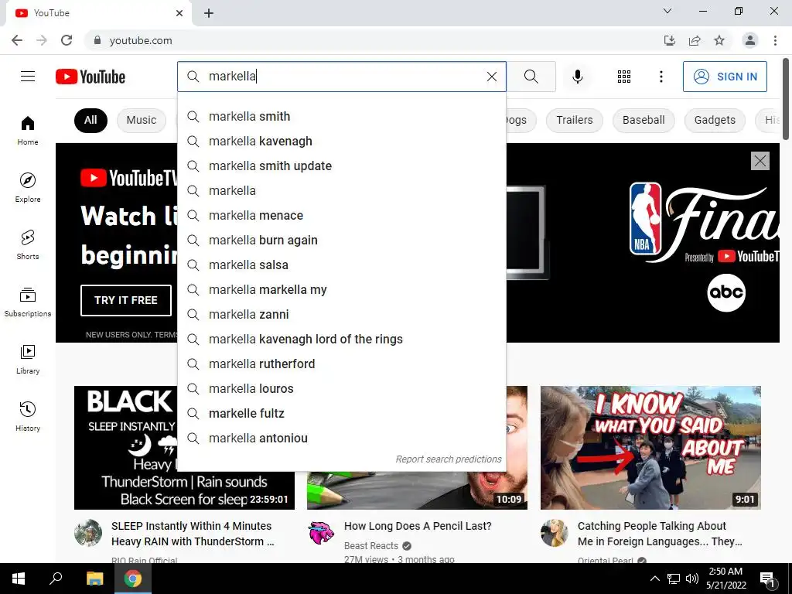Select the Gadgets filter chip
The height and width of the screenshot is (594, 792).
coord(715,120)
